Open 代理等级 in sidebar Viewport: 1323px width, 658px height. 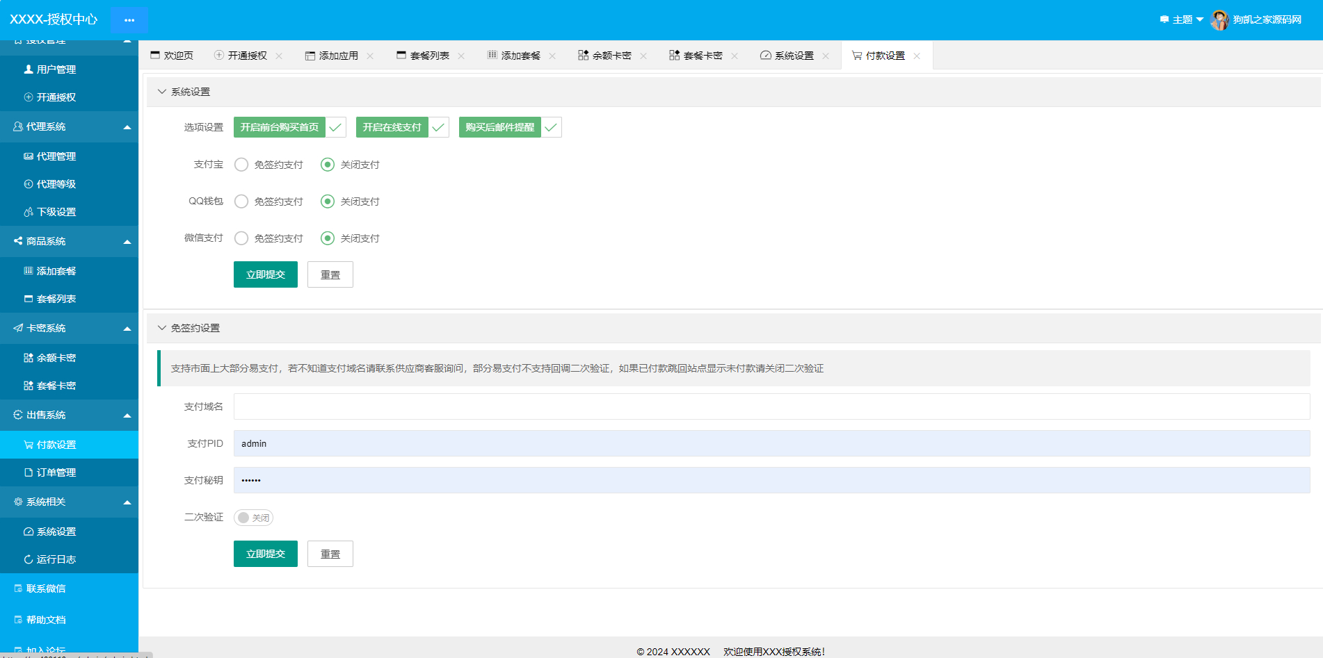point(56,184)
